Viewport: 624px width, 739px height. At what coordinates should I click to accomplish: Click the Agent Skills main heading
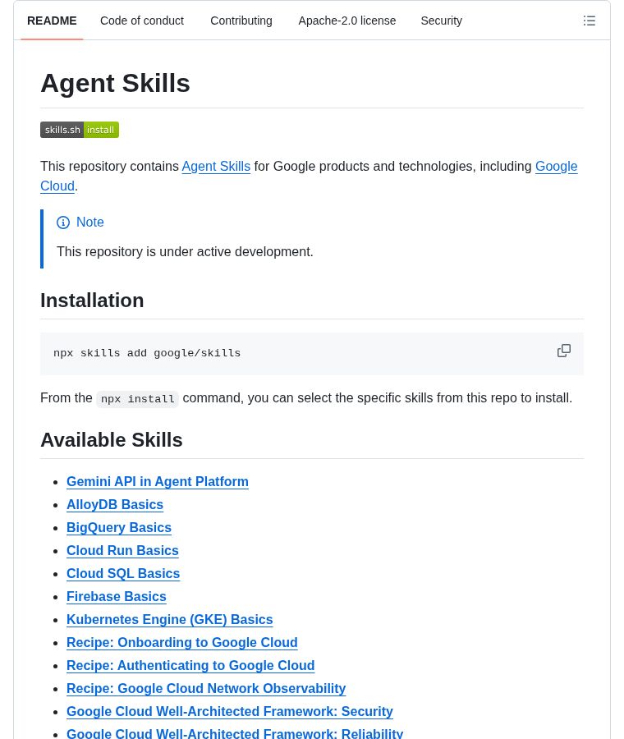(x=115, y=84)
